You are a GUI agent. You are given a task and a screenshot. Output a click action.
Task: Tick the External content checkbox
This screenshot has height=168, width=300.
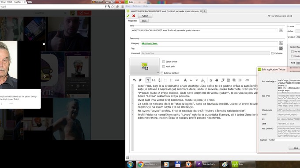point(162,73)
